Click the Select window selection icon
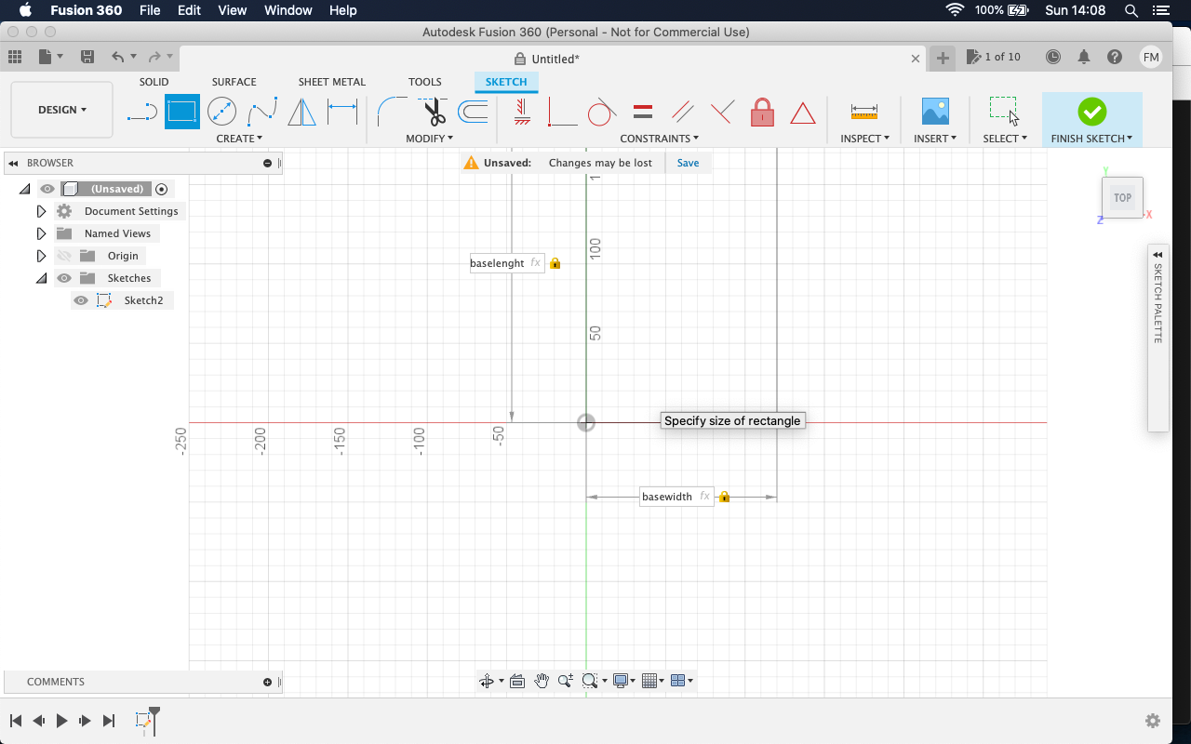 [1004, 111]
